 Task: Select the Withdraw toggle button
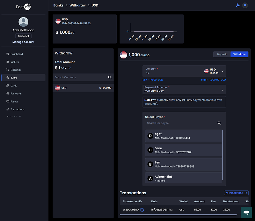point(239,54)
